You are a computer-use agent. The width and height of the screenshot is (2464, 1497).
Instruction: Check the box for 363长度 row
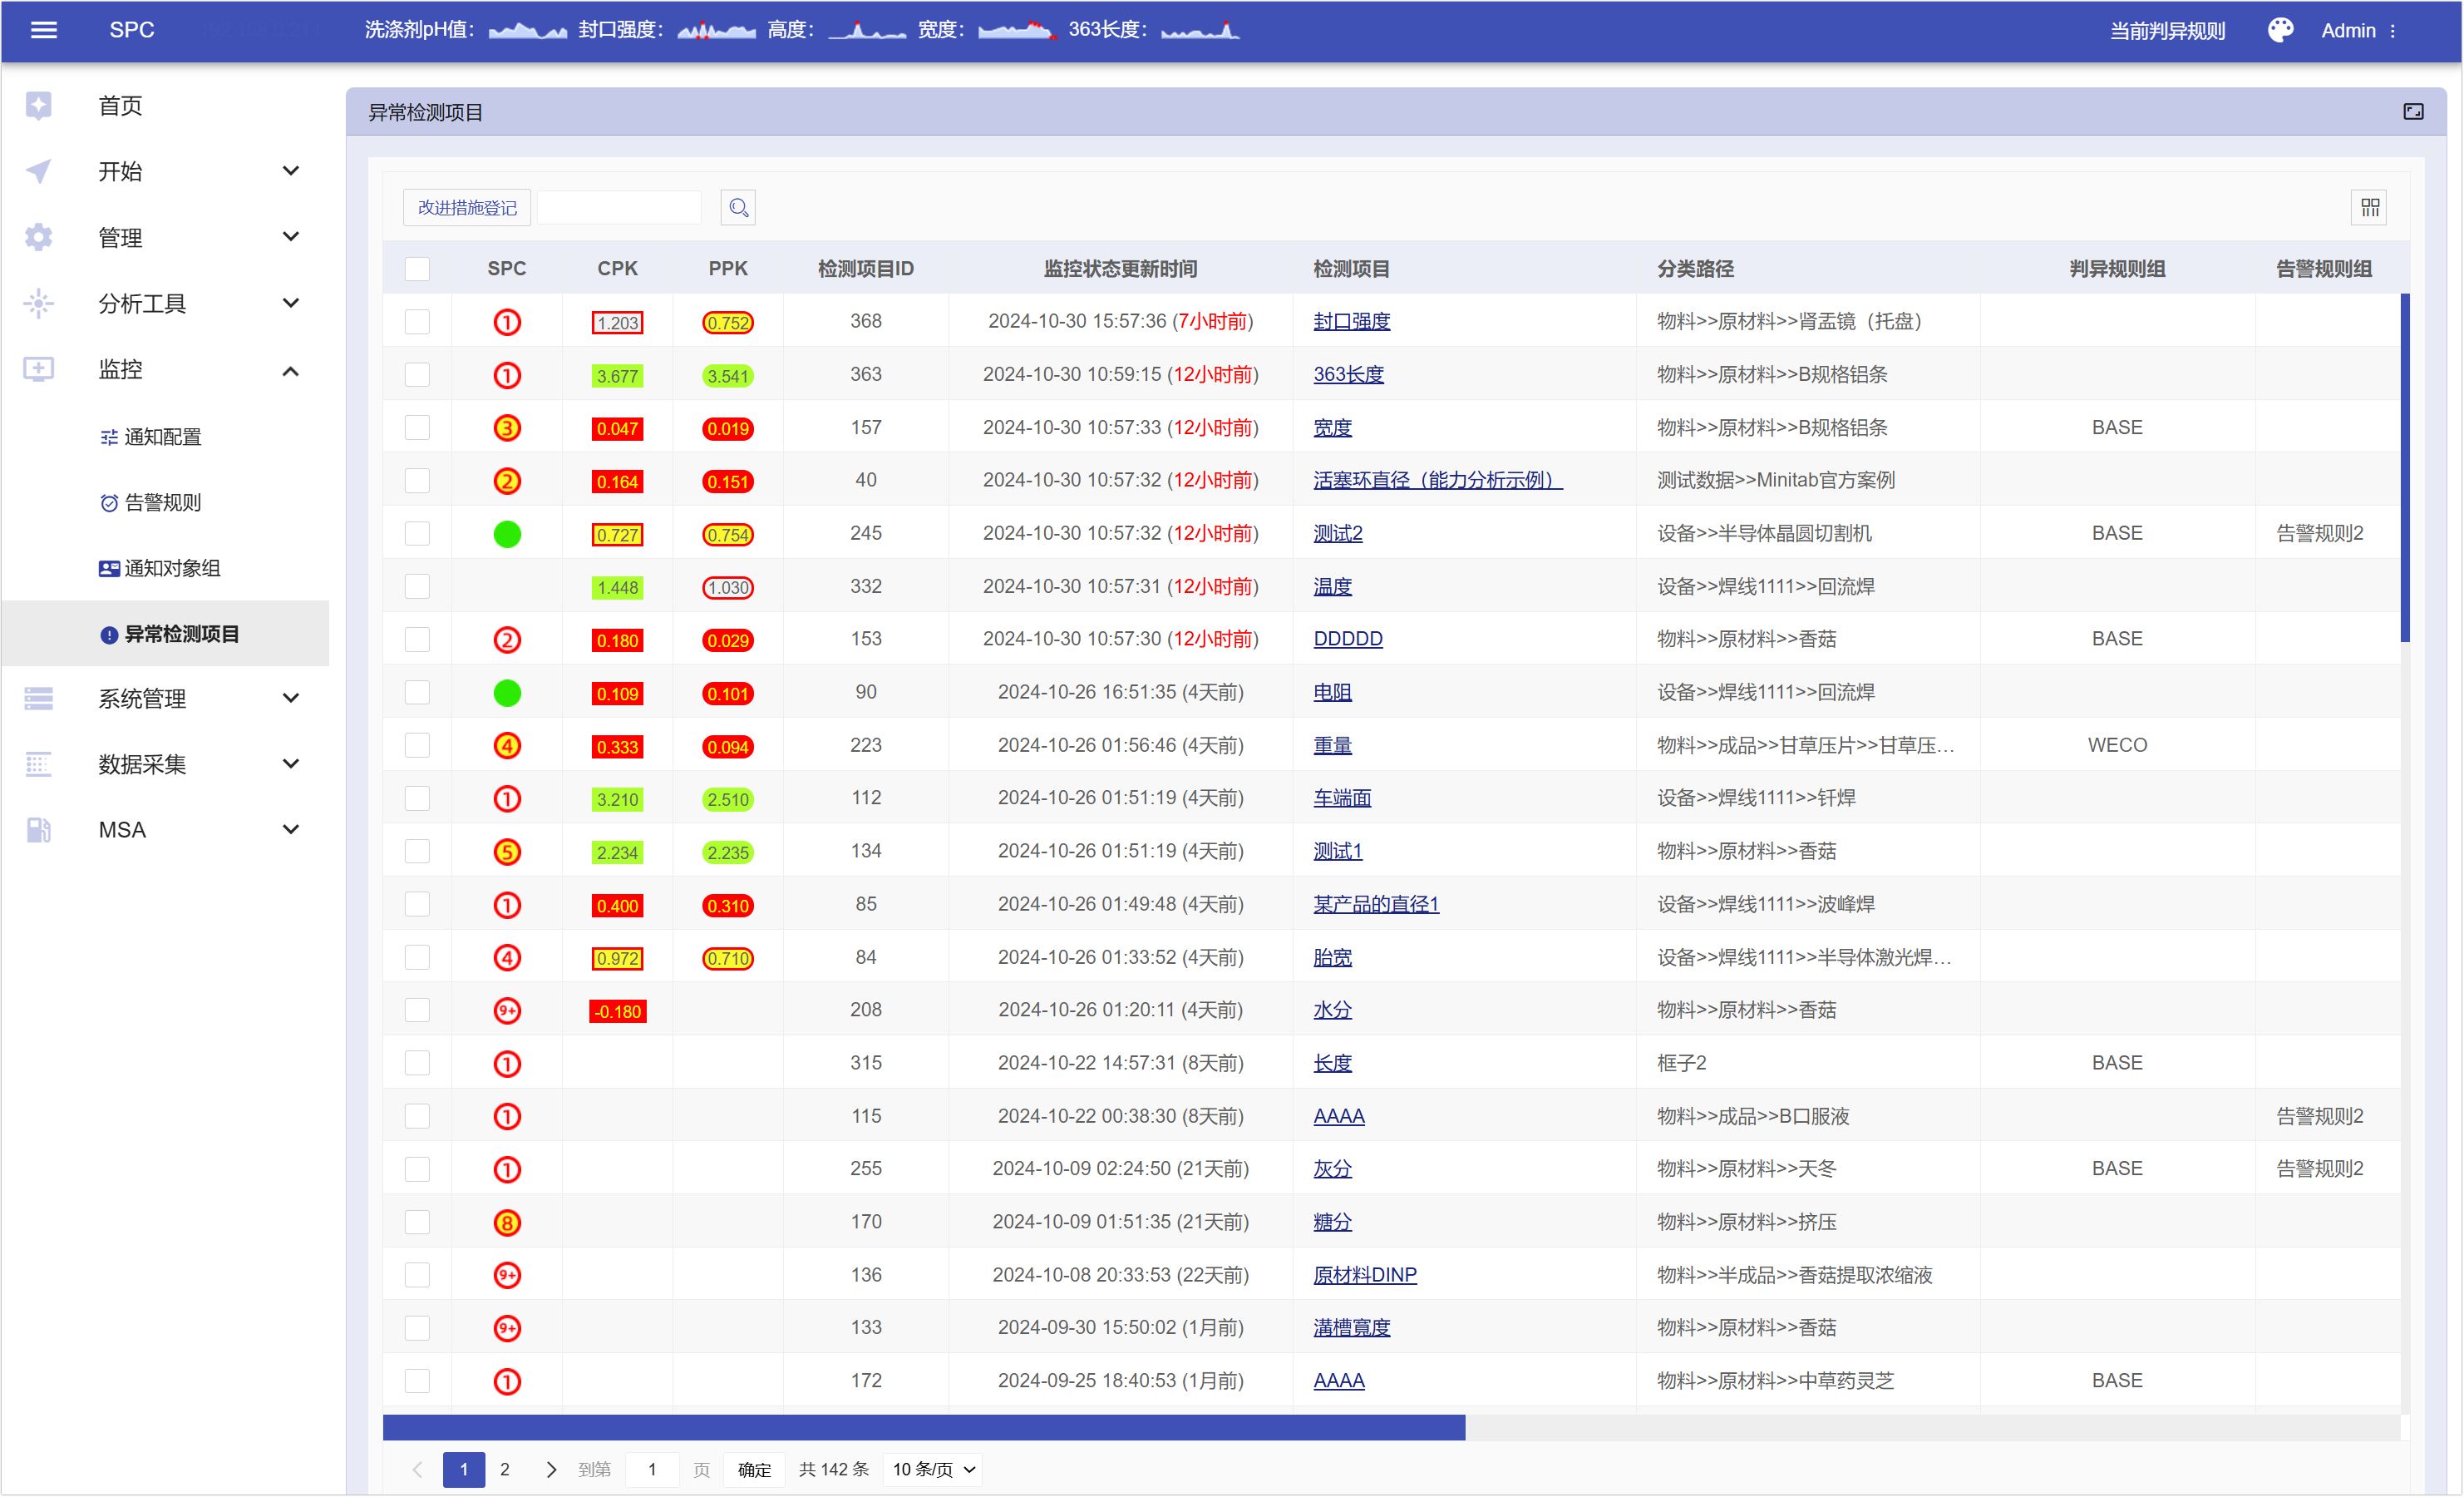point(417,374)
